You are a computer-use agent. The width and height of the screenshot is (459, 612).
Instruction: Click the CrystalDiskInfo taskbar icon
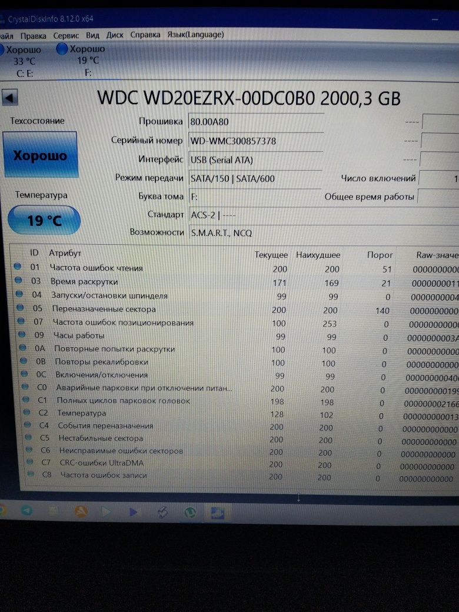(x=217, y=513)
